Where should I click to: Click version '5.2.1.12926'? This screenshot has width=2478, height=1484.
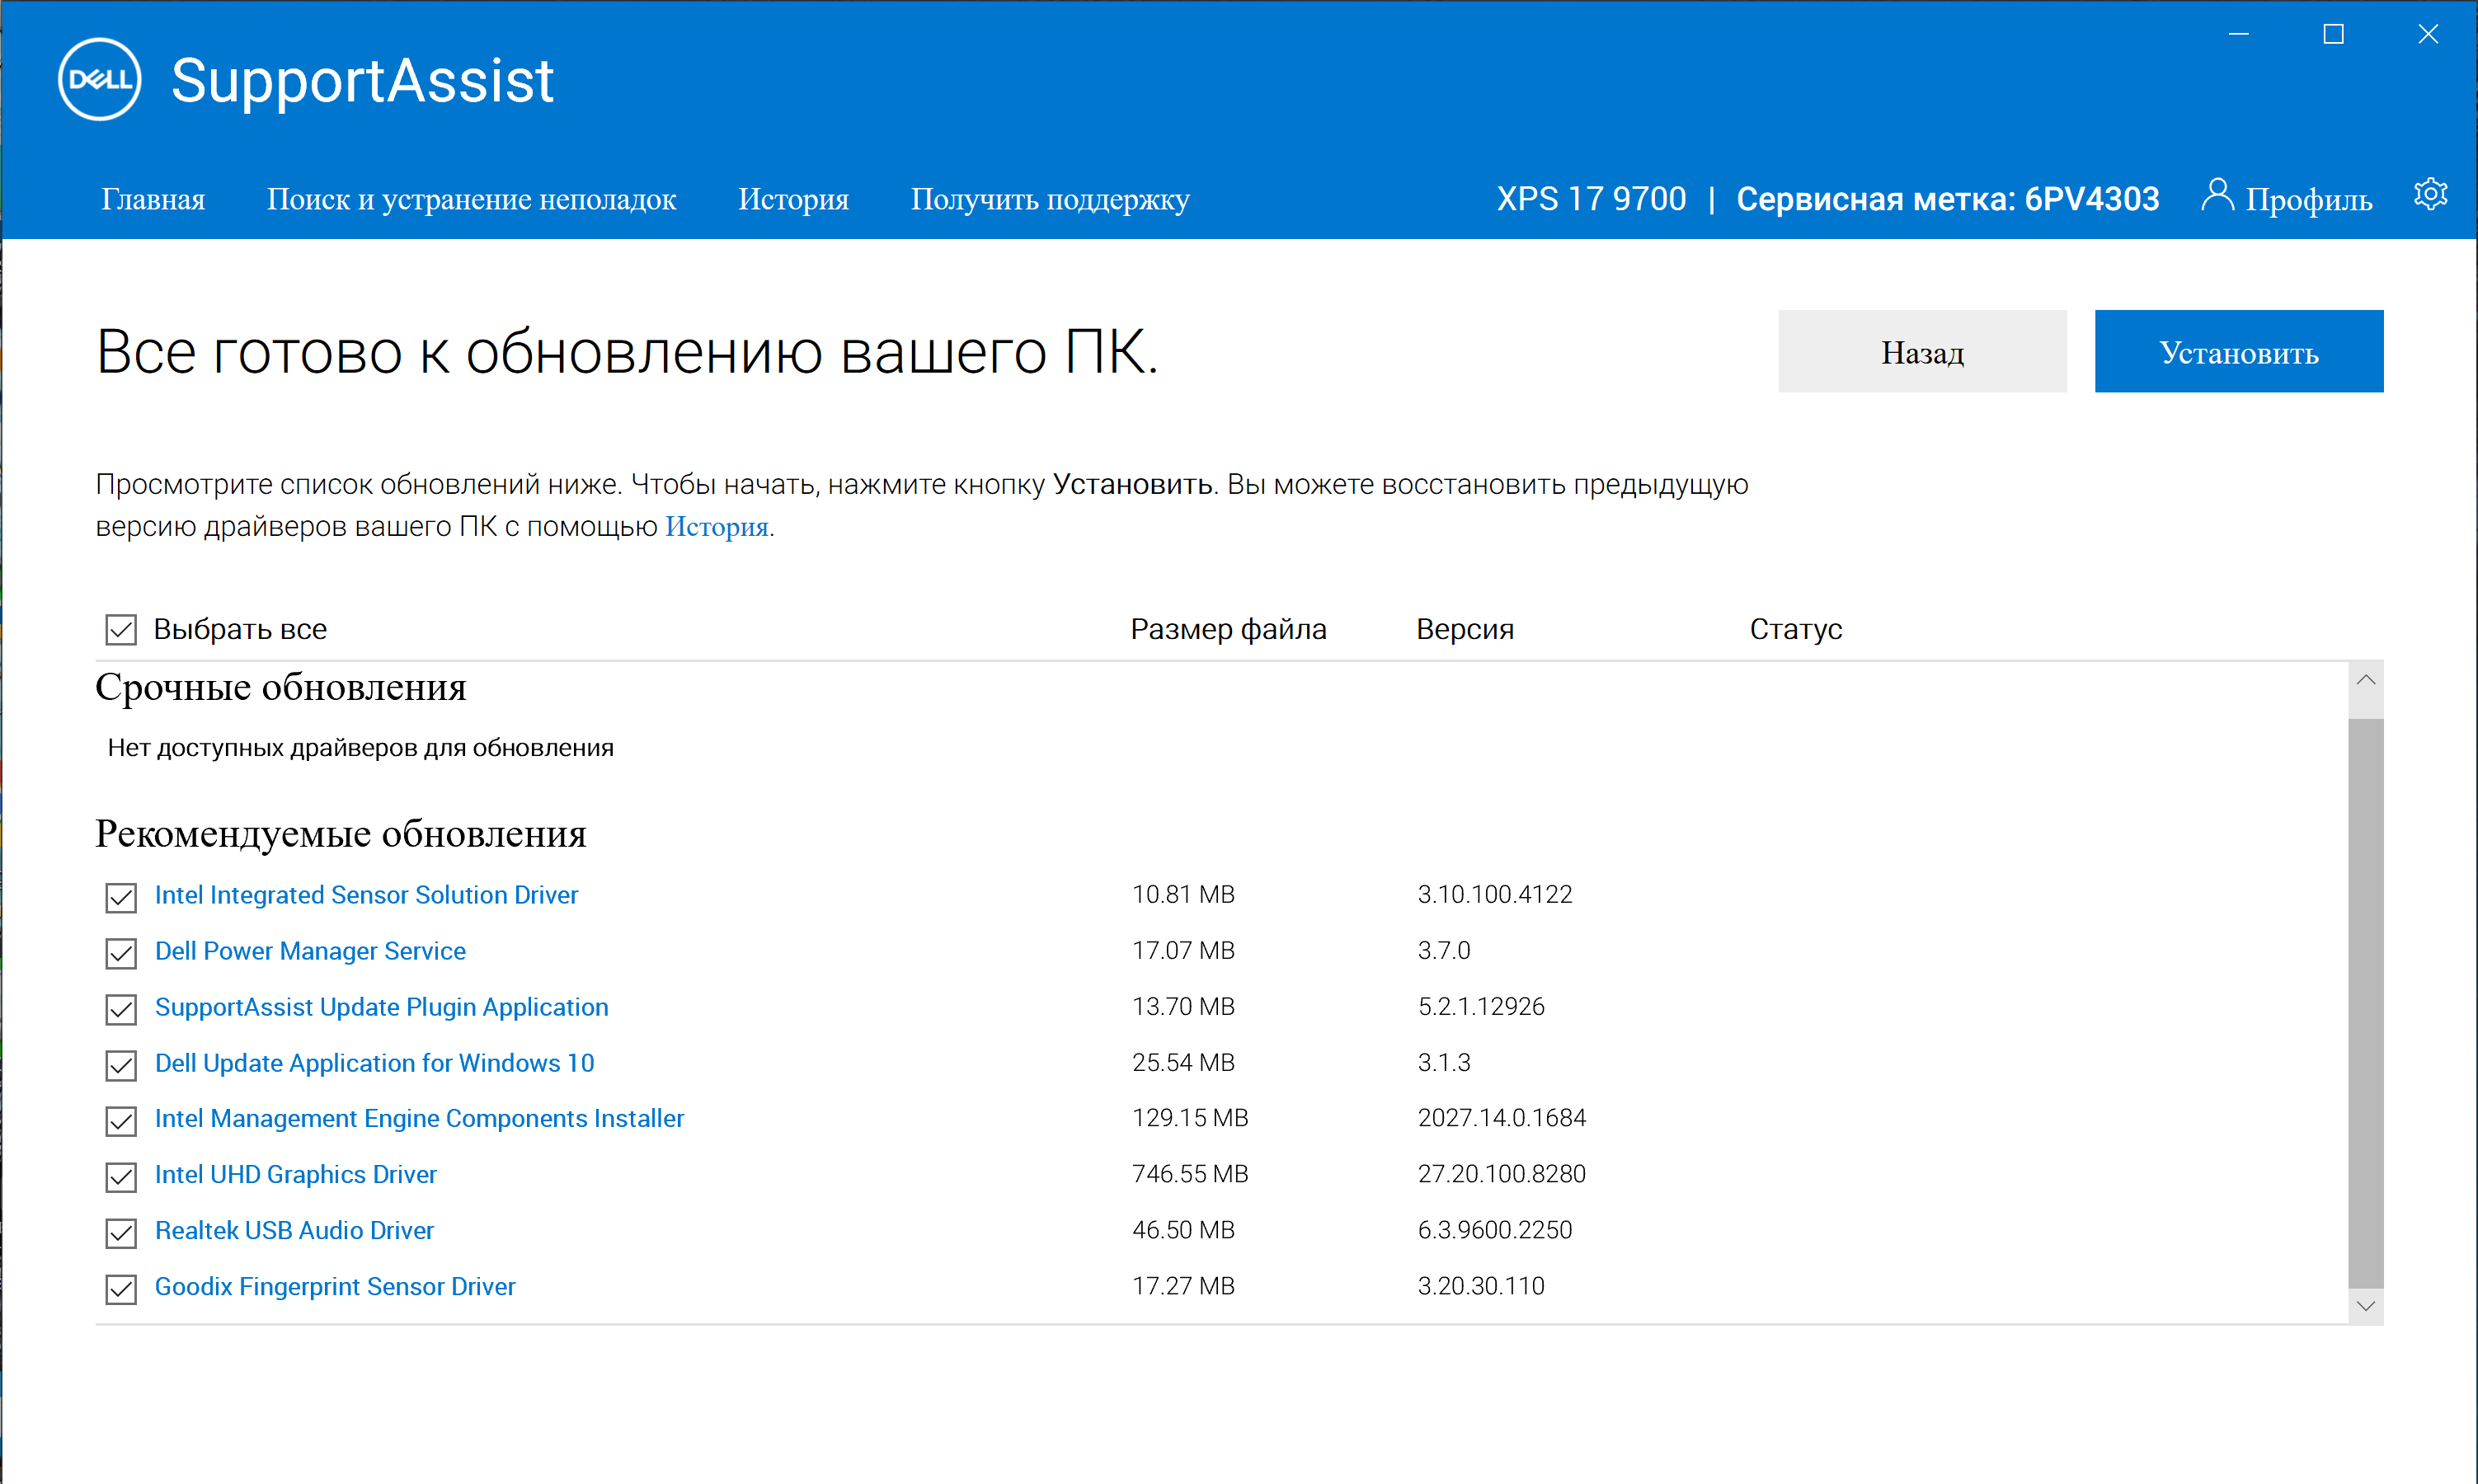1481,1006
